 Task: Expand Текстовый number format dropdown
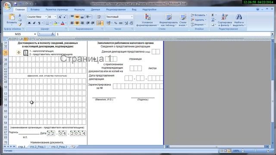[x=132, y=17]
